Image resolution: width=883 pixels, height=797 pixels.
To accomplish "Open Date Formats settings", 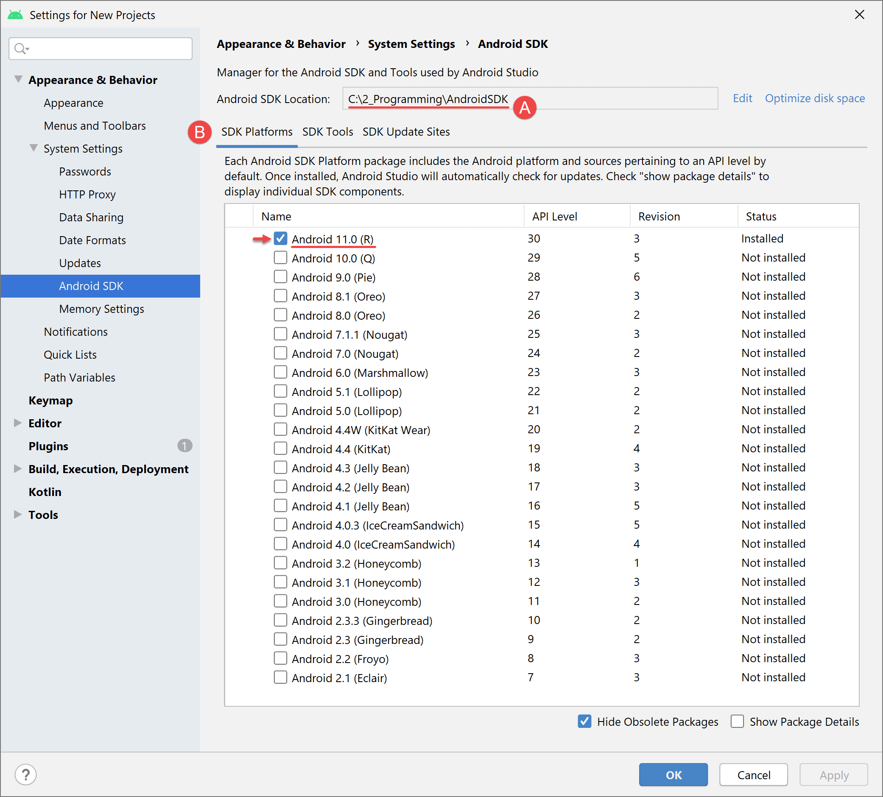I will (92, 240).
